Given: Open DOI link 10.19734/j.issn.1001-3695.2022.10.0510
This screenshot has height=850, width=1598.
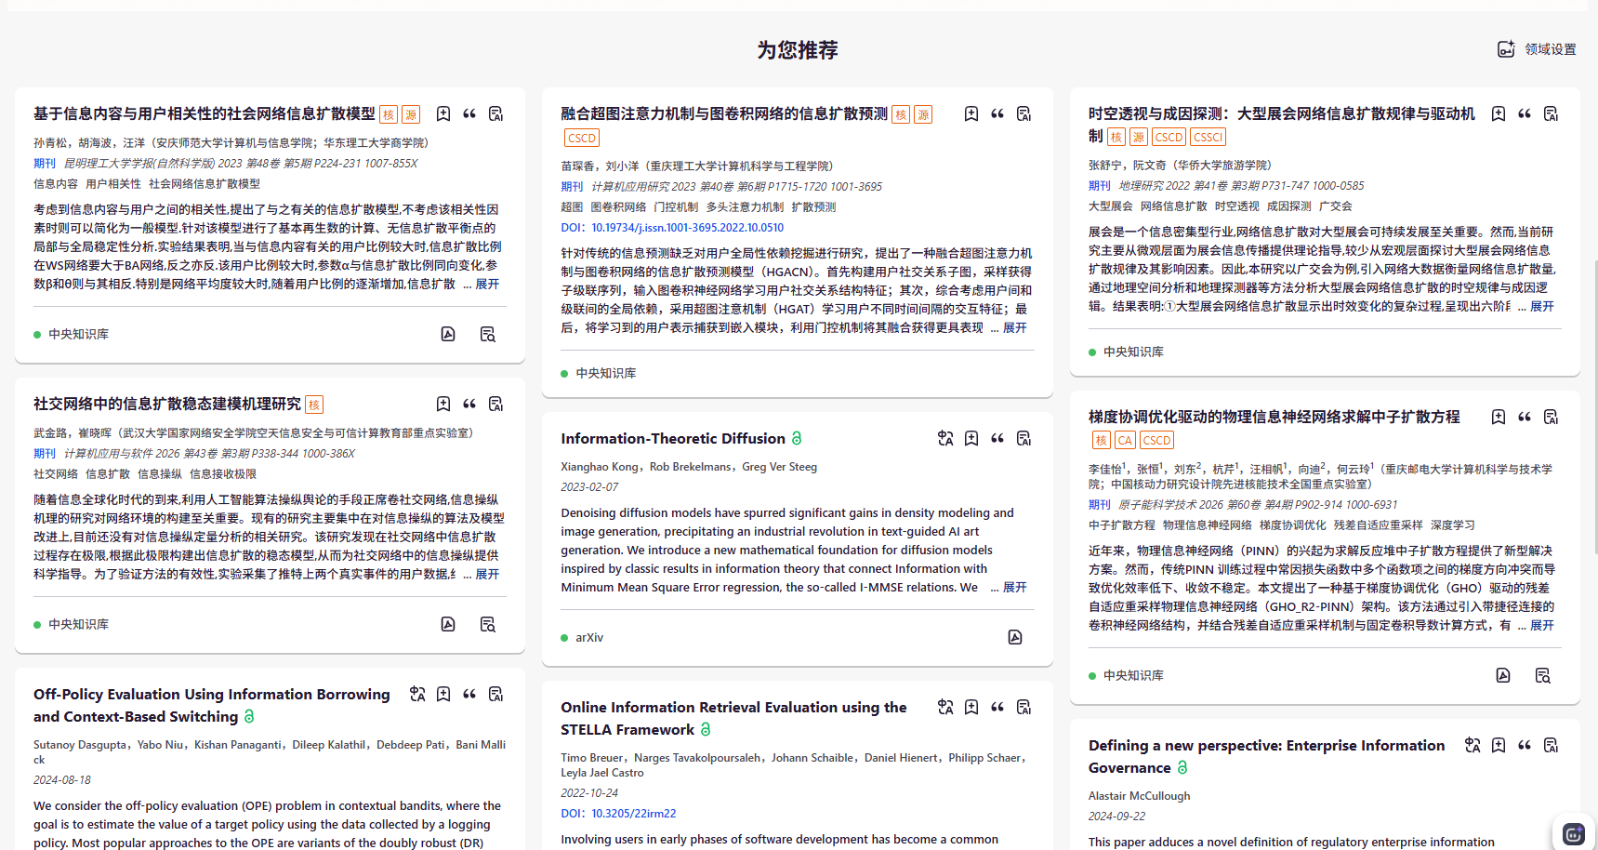Looking at the screenshot, I should [x=688, y=227].
